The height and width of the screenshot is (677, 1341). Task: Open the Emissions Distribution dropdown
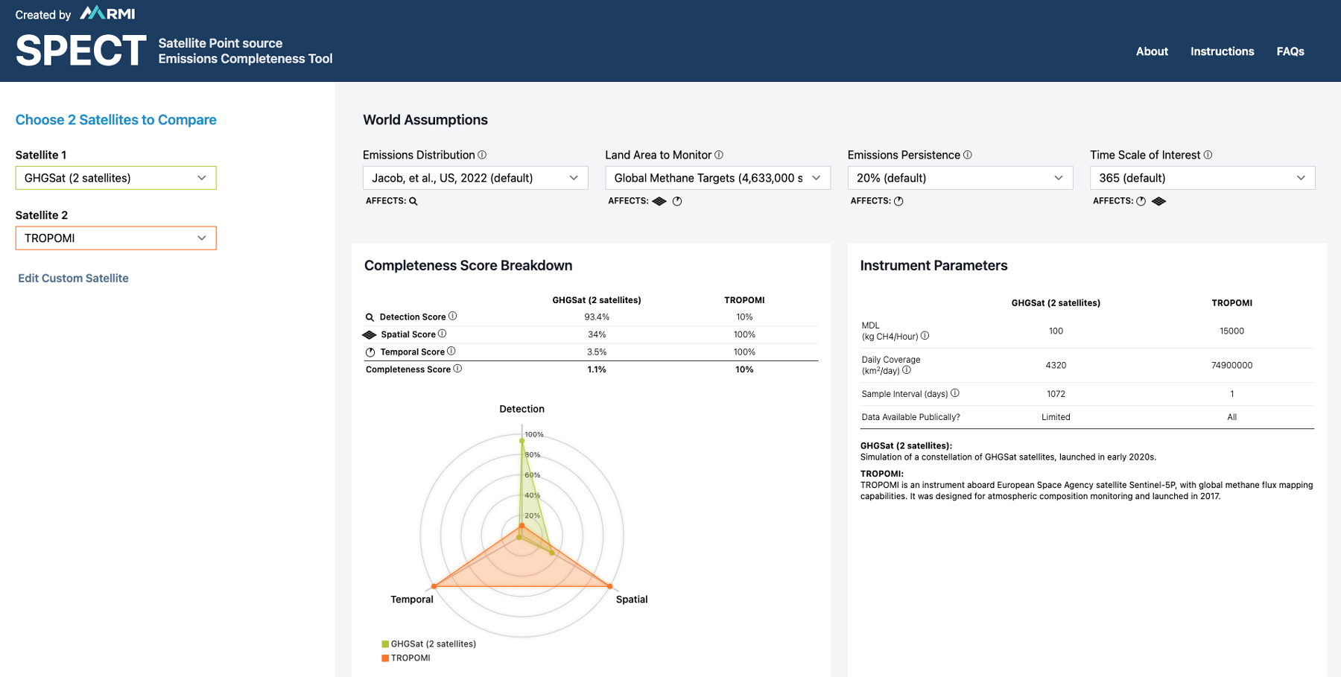475,178
